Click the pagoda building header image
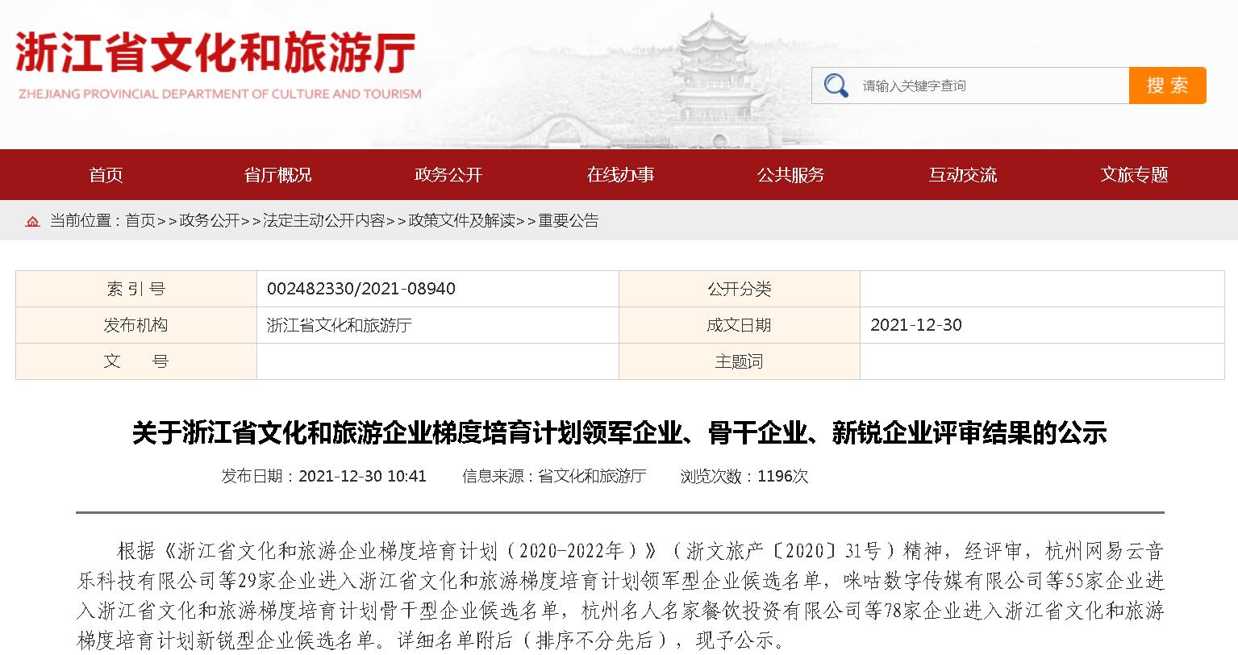 711,77
